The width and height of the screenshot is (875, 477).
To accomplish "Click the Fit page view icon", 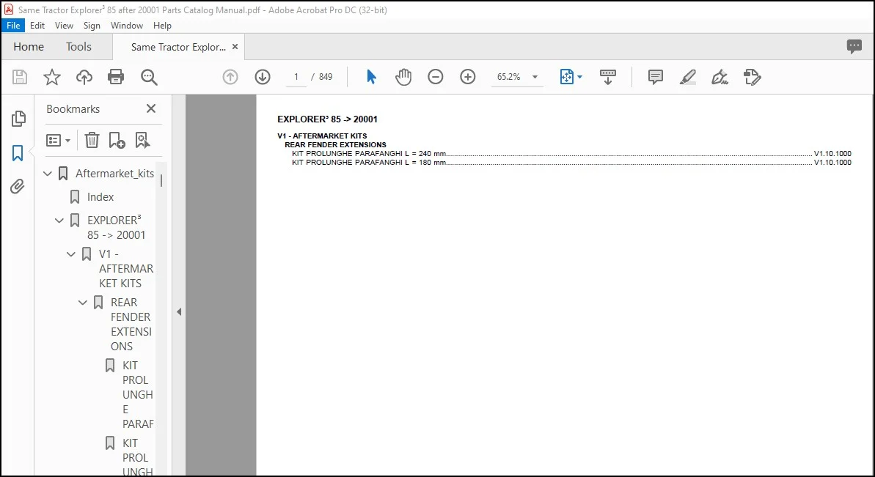I will pyautogui.click(x=566, y=77).
